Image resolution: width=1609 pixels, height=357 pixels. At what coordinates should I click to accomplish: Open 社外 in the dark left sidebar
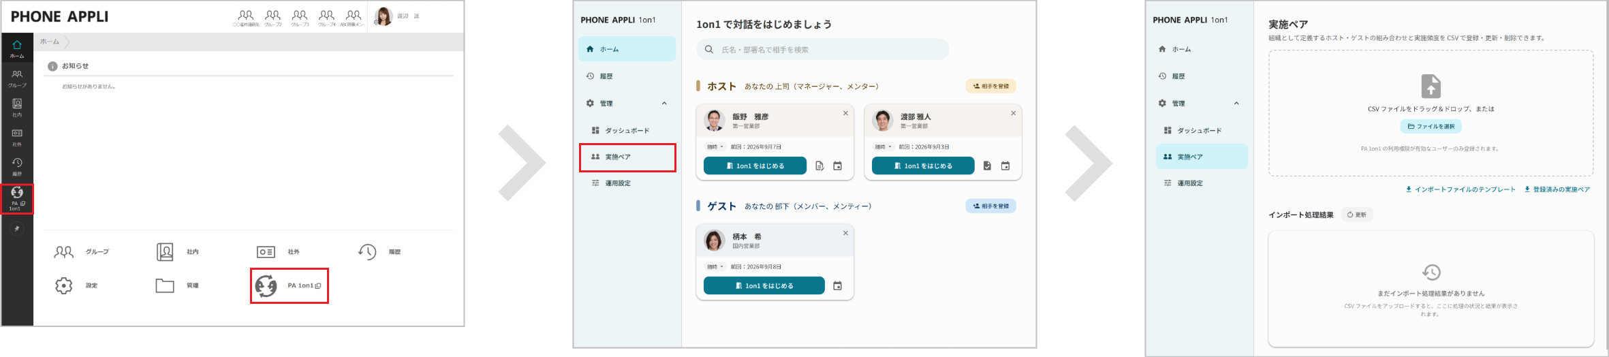click(17, 137)
